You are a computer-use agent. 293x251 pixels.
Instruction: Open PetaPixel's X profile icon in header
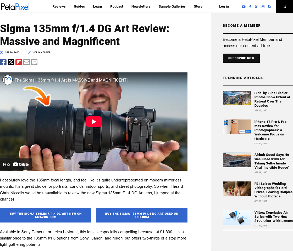pyautogui.click(x=256, y=7)
